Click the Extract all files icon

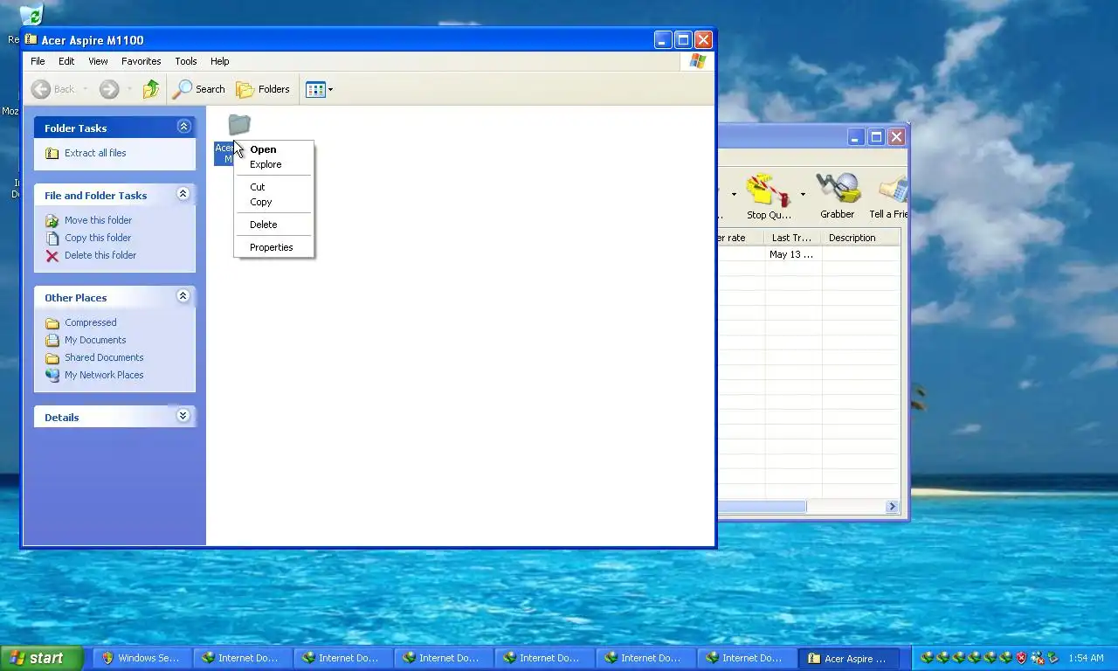tap(52, 153)
